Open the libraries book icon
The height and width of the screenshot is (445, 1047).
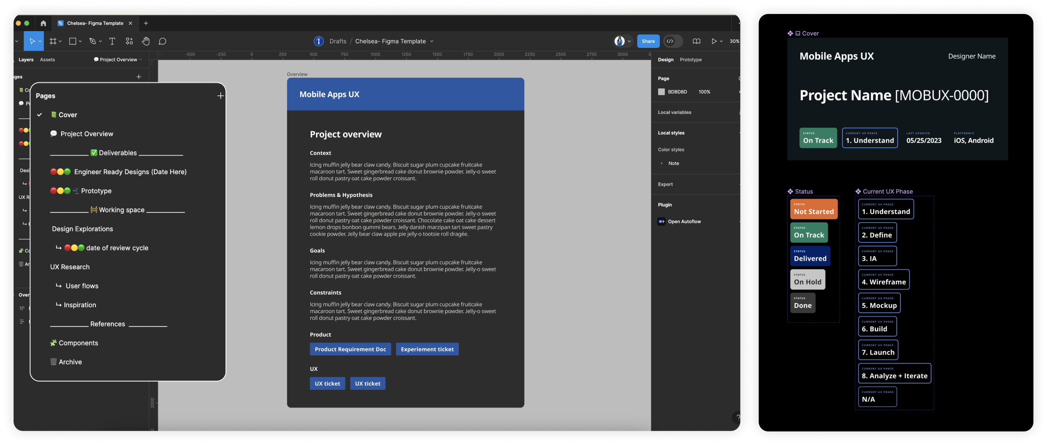(696, 41)
